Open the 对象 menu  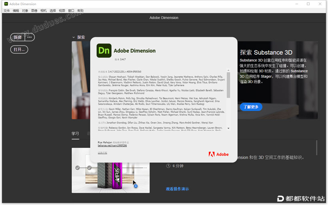(25, 11)
